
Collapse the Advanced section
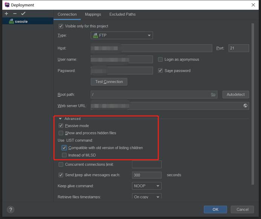point(60,119)
